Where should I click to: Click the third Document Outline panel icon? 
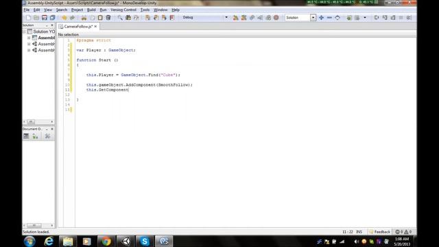point(47,136)
